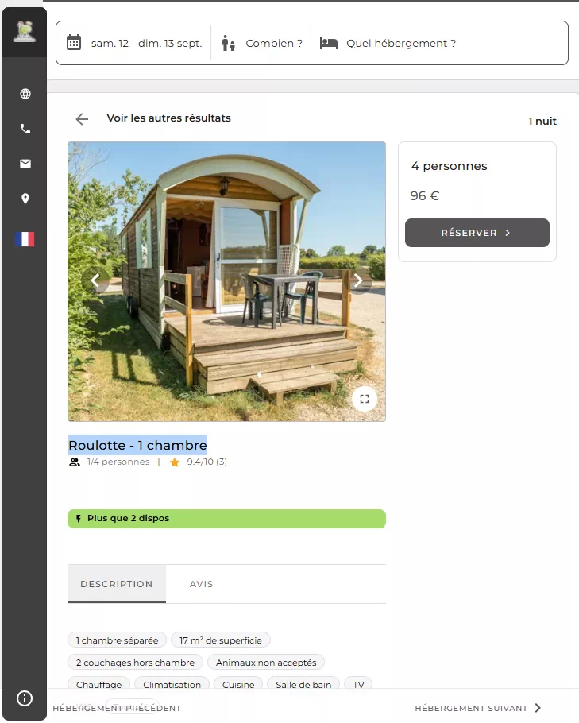579x723 pixels.
Task: Select the Description tab
Action: (x=117, y=584)
